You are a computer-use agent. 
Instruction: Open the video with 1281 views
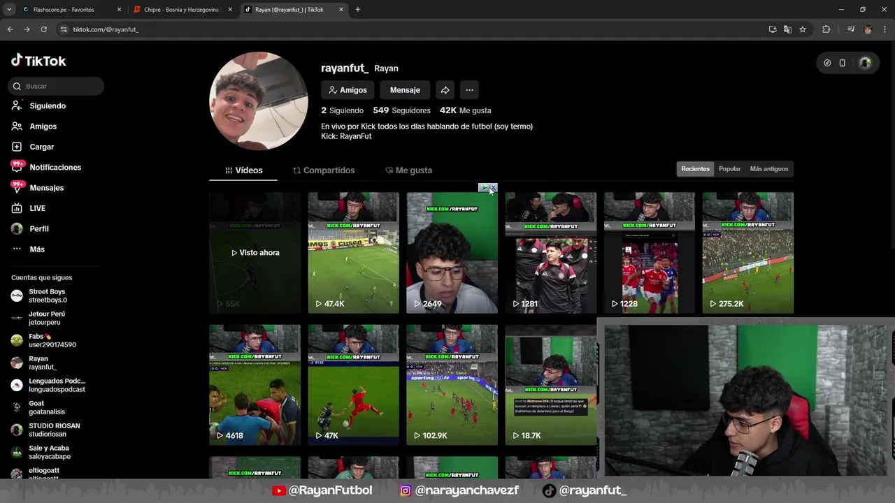[551, 253]
